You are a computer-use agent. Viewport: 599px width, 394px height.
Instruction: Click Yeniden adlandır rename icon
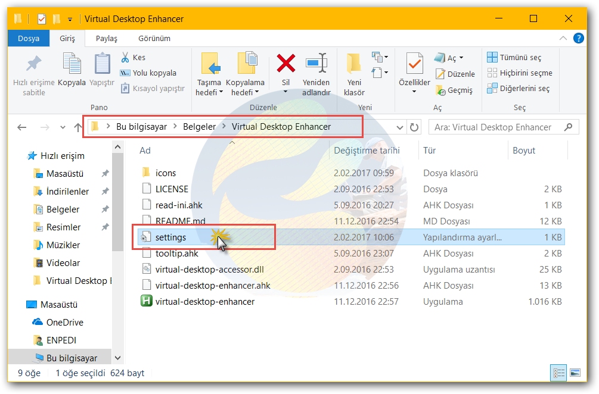pos(316,63)
